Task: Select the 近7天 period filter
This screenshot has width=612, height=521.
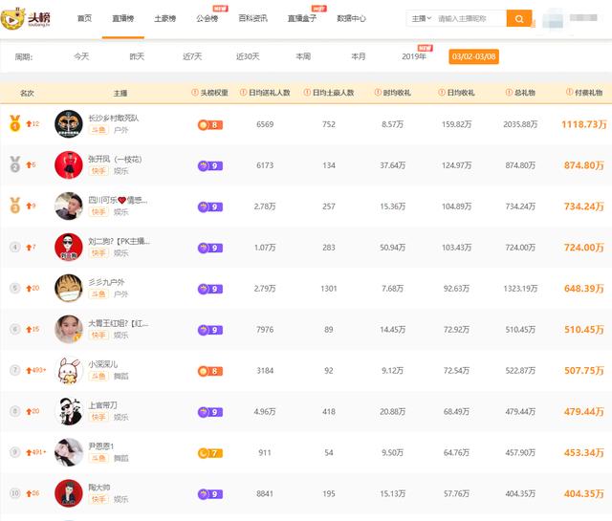Action: point(192,56)
